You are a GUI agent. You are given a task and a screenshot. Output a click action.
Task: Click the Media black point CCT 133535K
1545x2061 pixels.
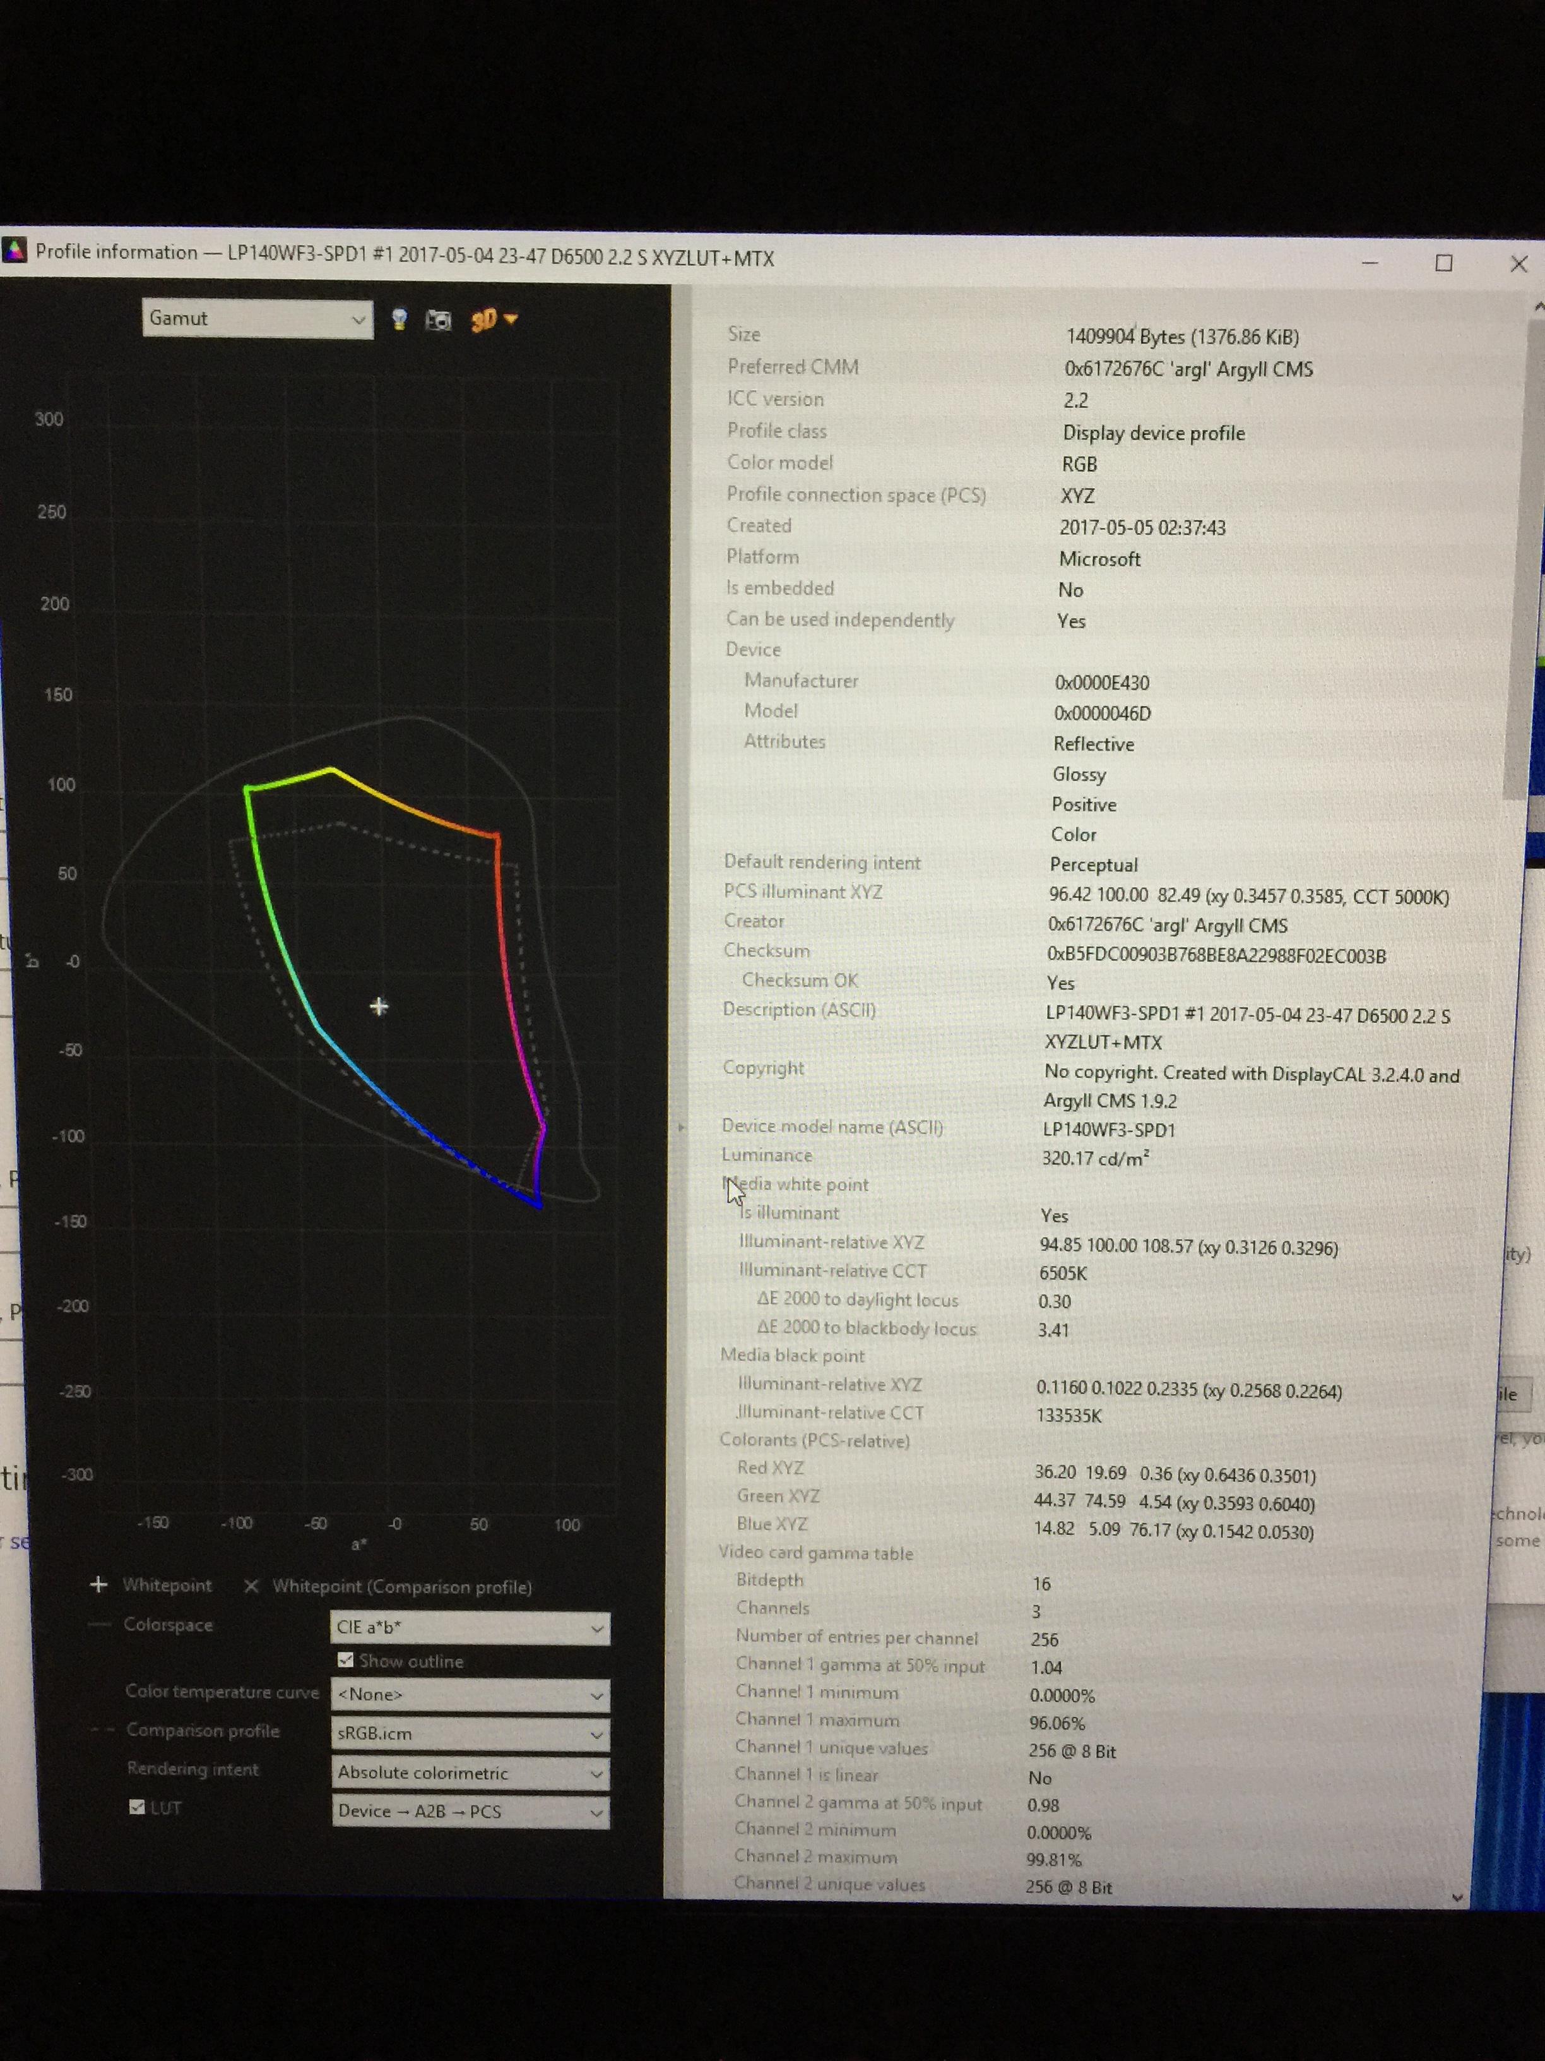point(1069,1415)
